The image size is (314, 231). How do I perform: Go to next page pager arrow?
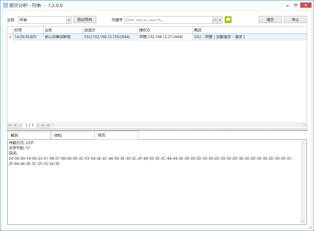point(38,125)
